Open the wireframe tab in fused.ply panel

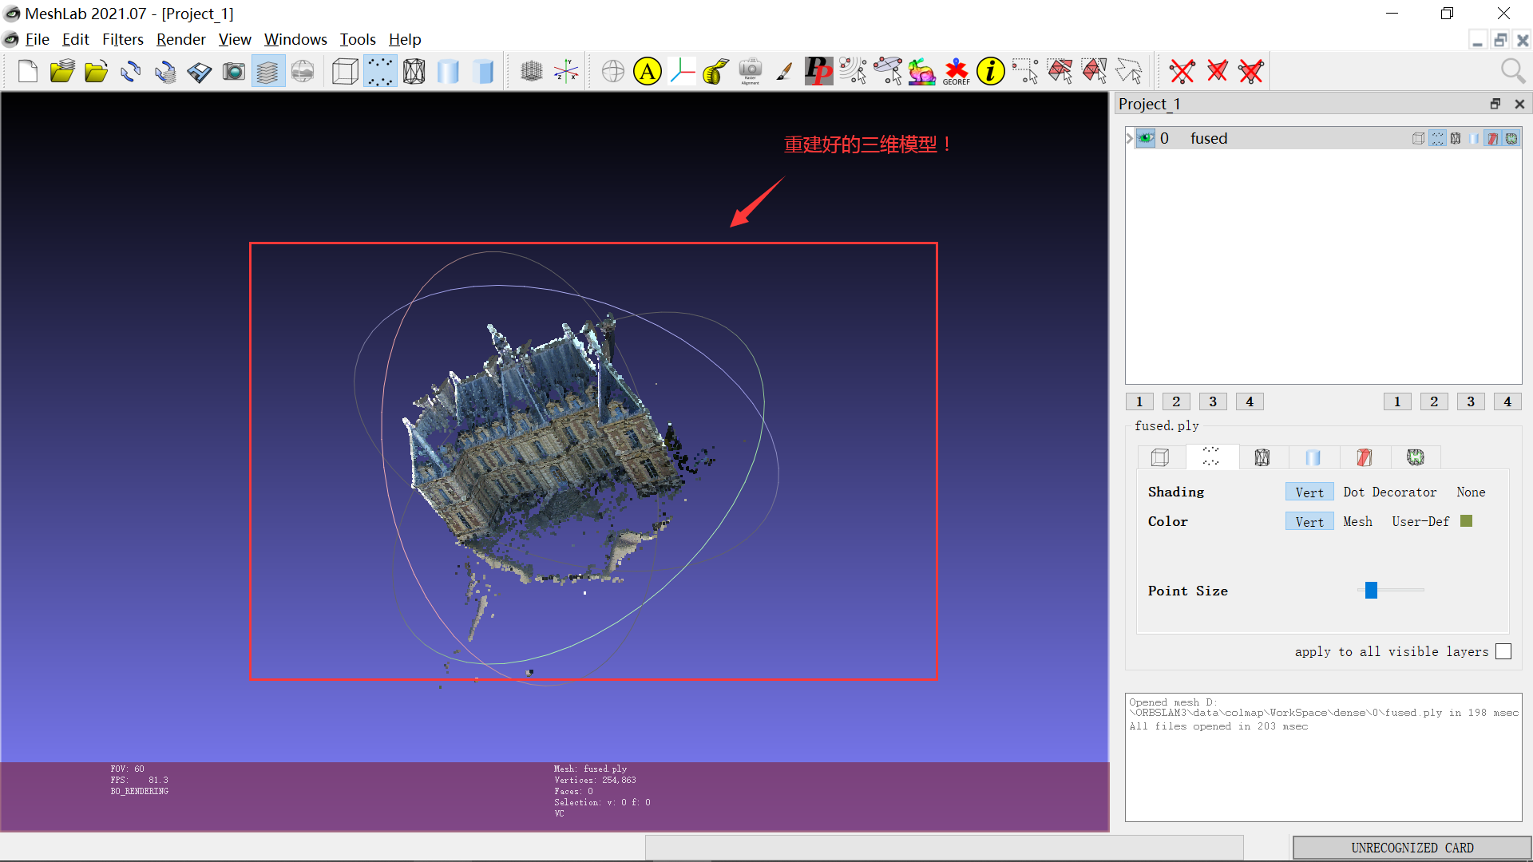(1262, 457)
